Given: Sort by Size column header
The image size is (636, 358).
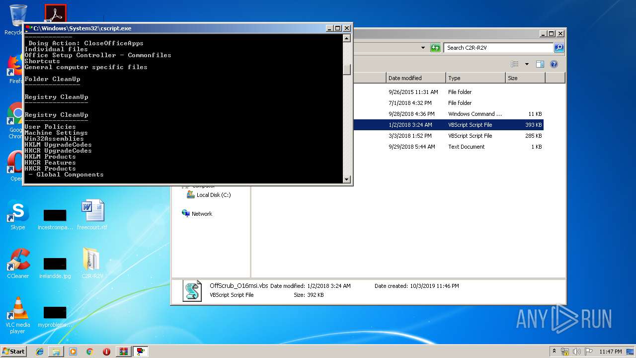Looking at the screenshot, I should point(525,78).
